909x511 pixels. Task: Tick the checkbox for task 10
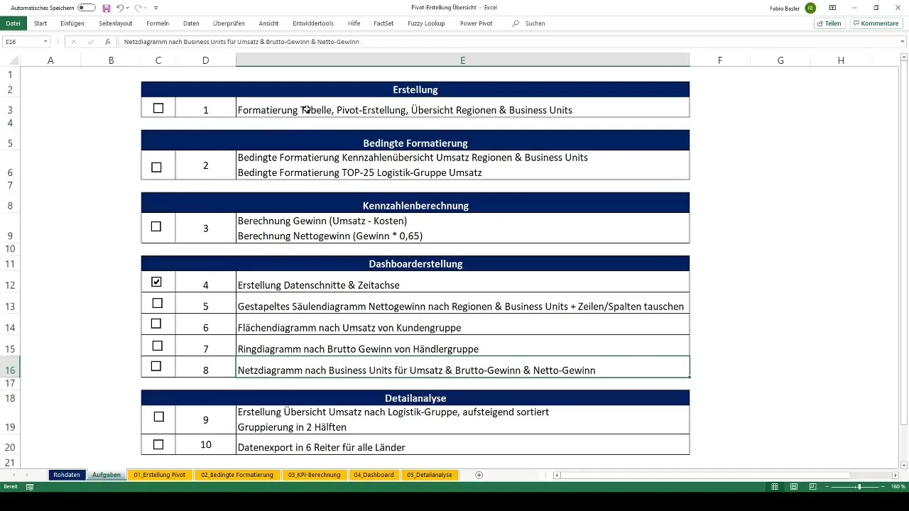tap(158, 444)
